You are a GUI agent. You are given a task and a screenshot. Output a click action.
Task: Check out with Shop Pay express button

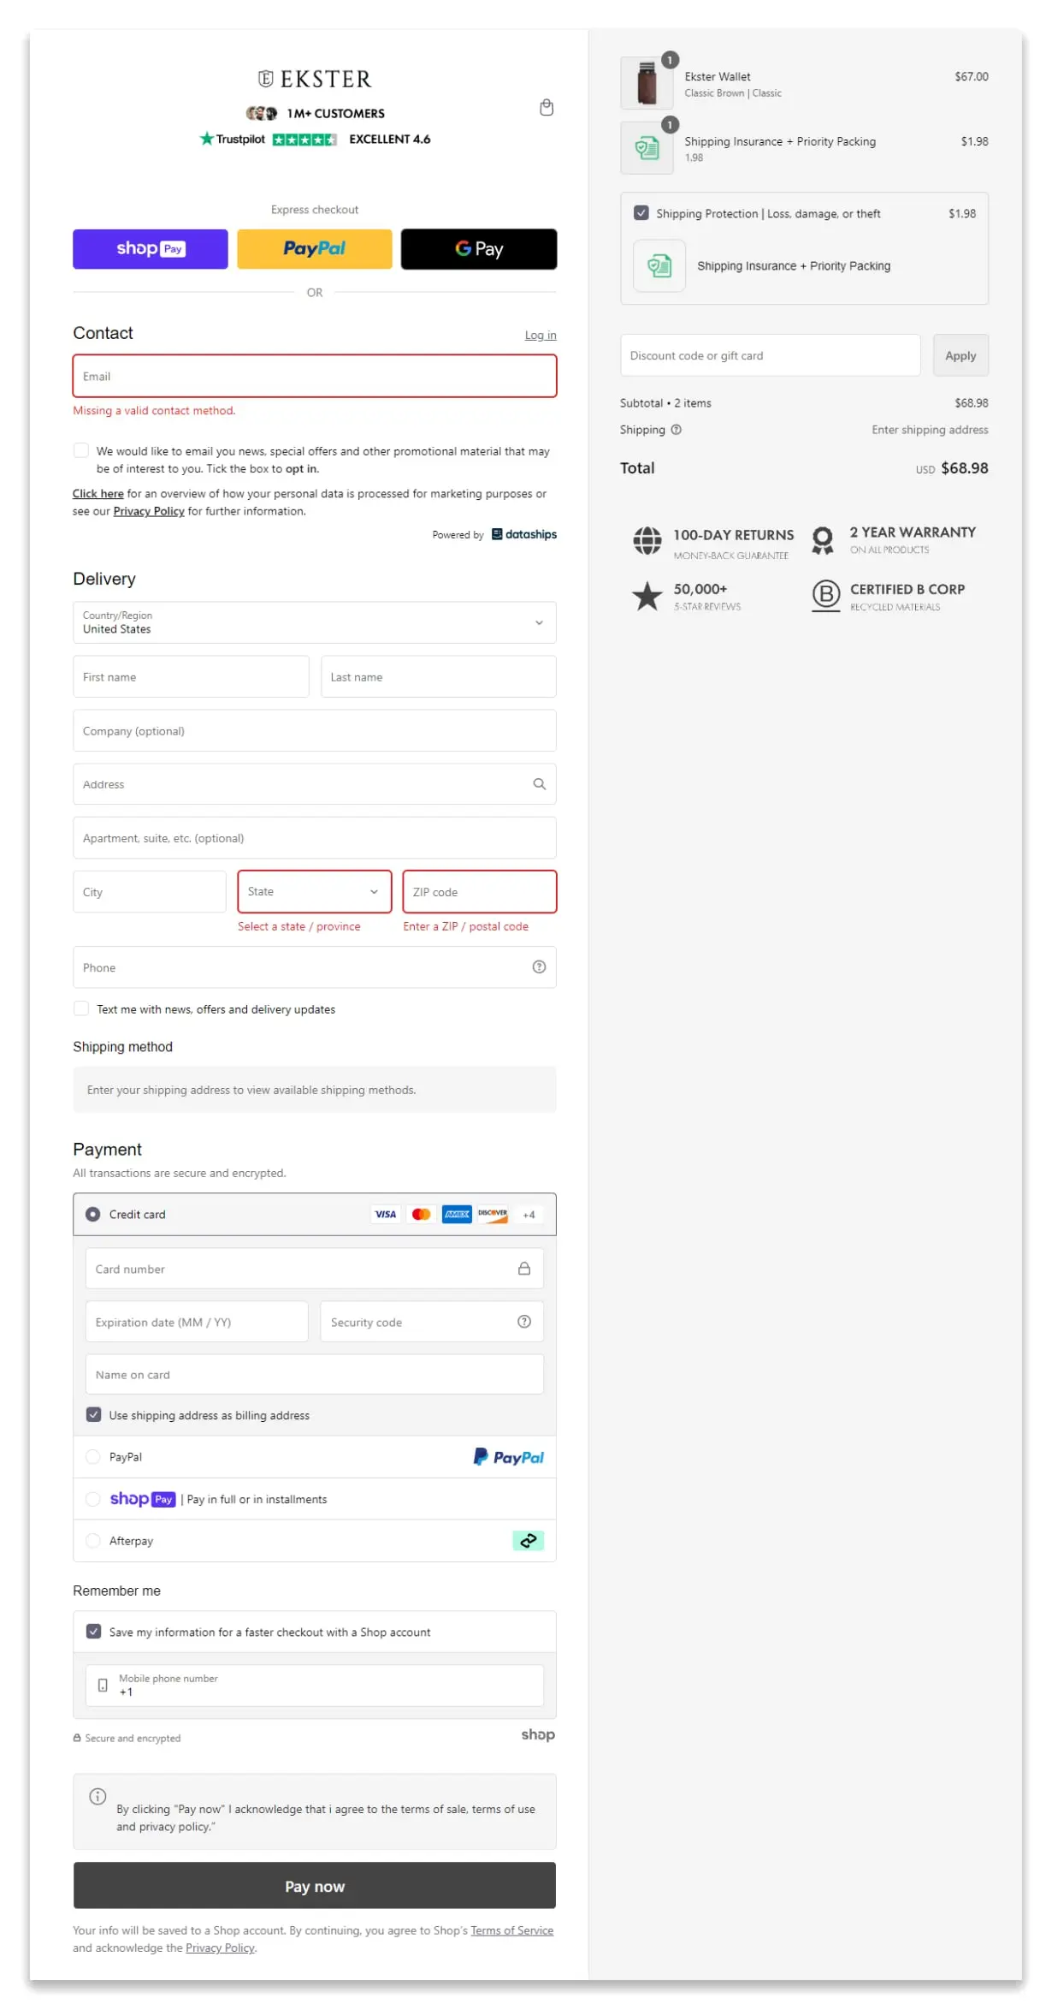click(x=151, y=249)
